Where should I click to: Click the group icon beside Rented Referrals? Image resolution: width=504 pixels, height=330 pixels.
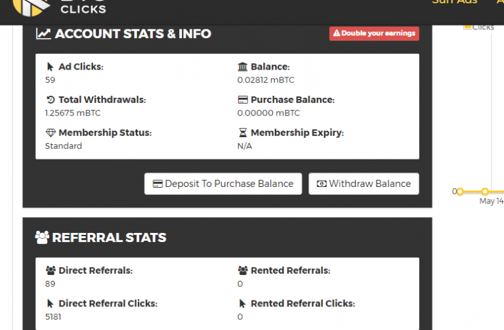242,270
